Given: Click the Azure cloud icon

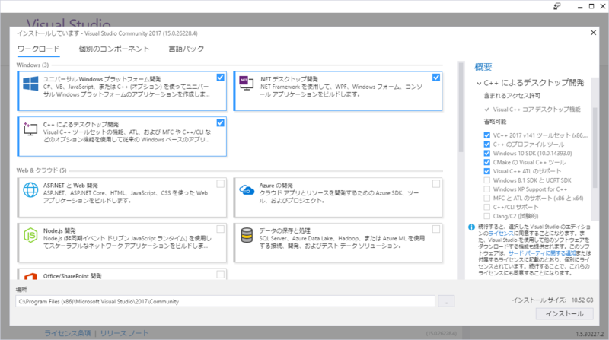Looking at the screenshot, I should point(247,190).
